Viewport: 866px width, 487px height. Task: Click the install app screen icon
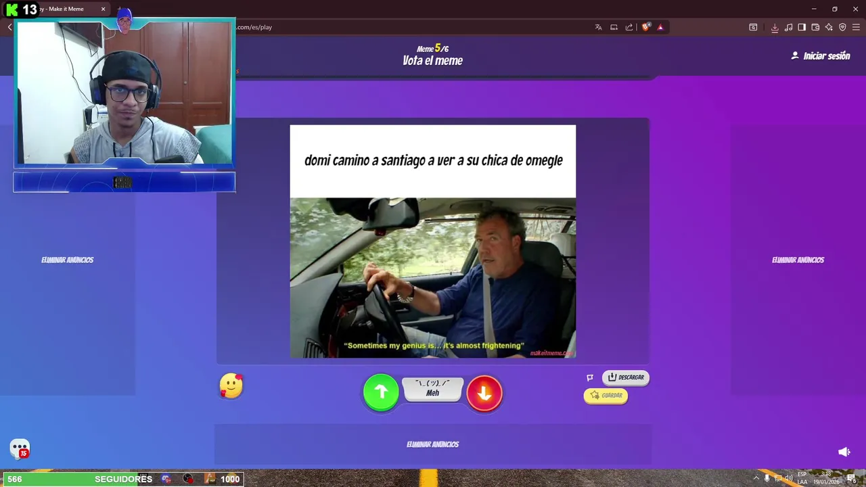(614, 27)
